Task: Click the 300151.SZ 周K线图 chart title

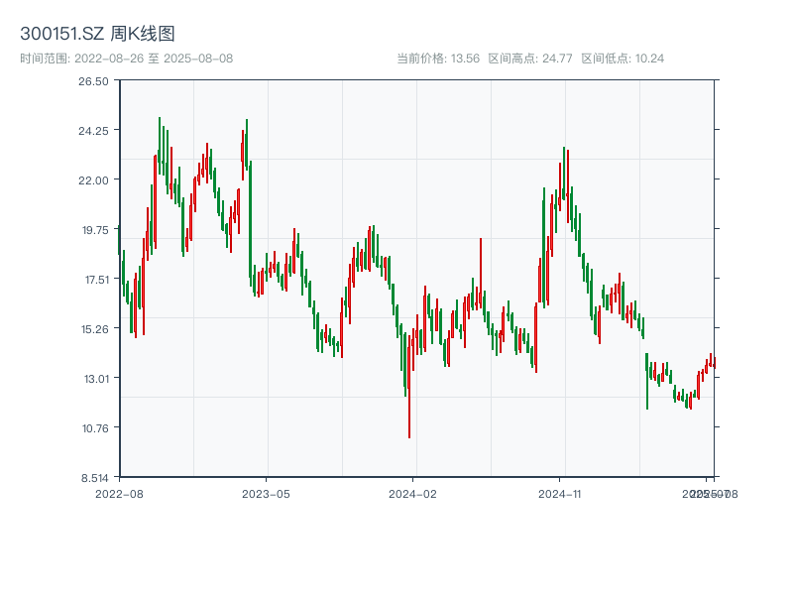Action: pos(97,34)
